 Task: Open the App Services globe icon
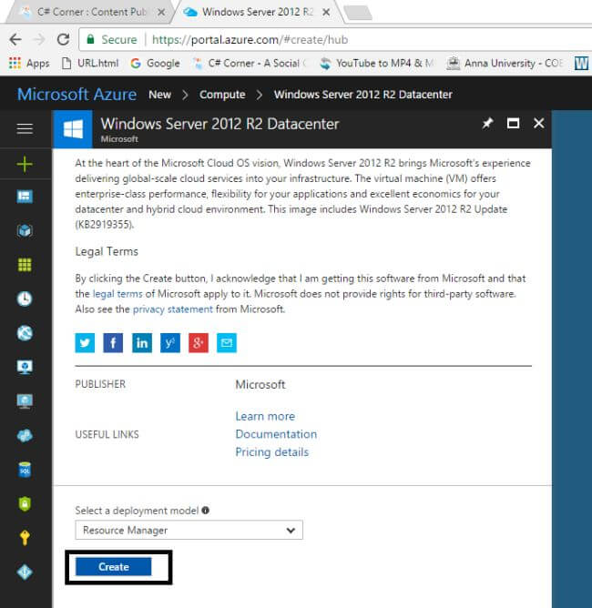tap(25, 333)
